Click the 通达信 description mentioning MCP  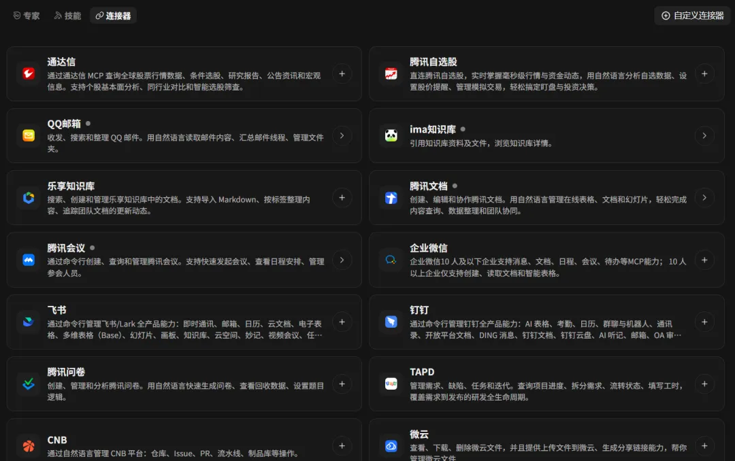184,81
